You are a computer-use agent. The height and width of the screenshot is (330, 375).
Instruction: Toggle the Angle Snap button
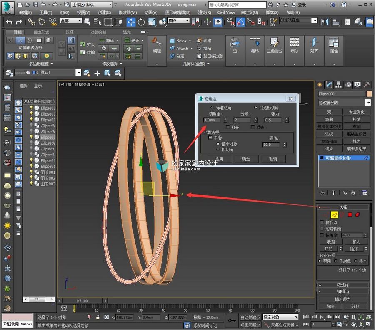pyautogui.click(x=240, y=22)
